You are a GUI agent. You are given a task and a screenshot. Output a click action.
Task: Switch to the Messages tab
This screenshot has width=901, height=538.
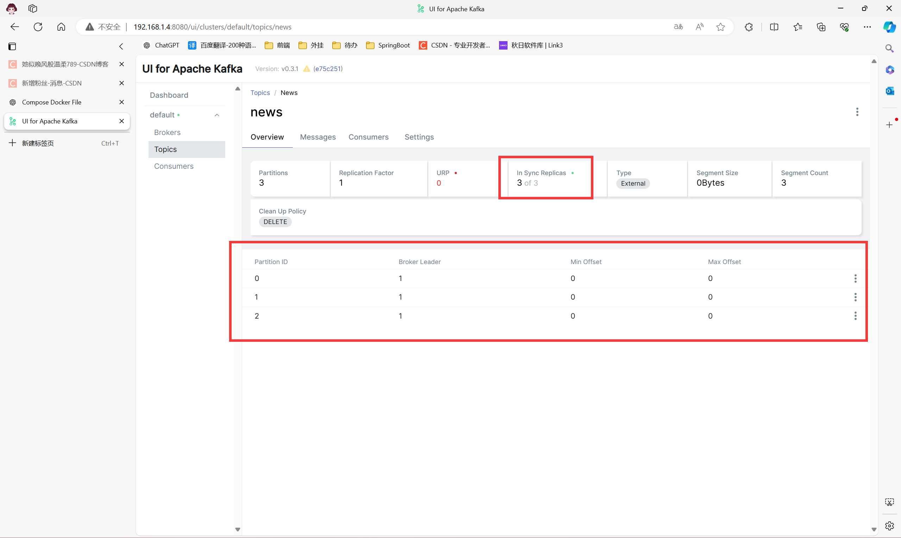coord(318,136)
